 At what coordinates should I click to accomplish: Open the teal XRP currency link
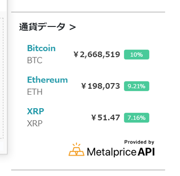tap(36, 111)
